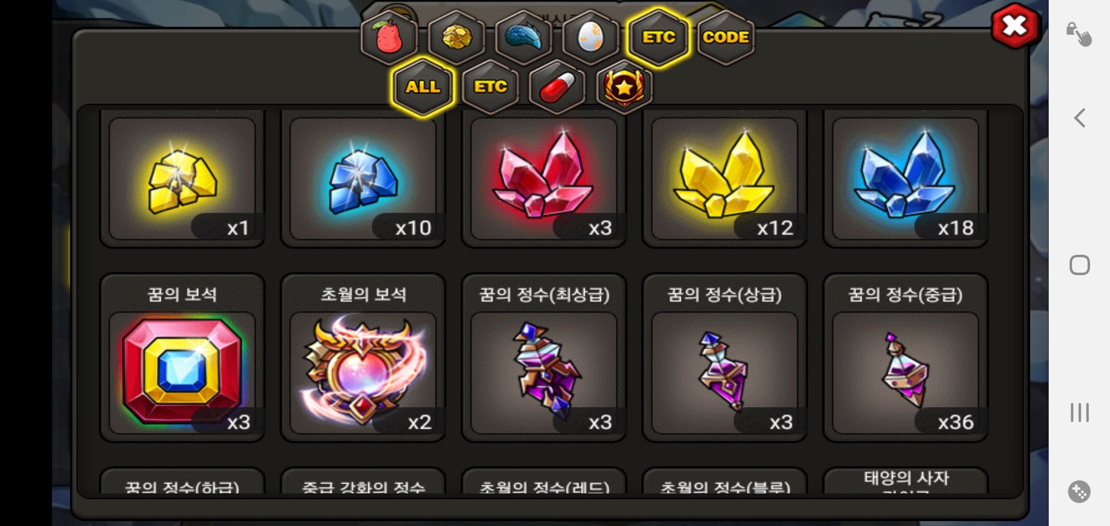The height and width of the screenshot is (526, 1110).
Task: Select the ALL sub-filter
Action: coord(423,87)
